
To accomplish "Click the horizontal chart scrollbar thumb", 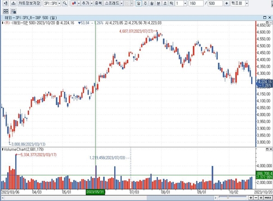I will pyautogui.click(x=180, y=198).
